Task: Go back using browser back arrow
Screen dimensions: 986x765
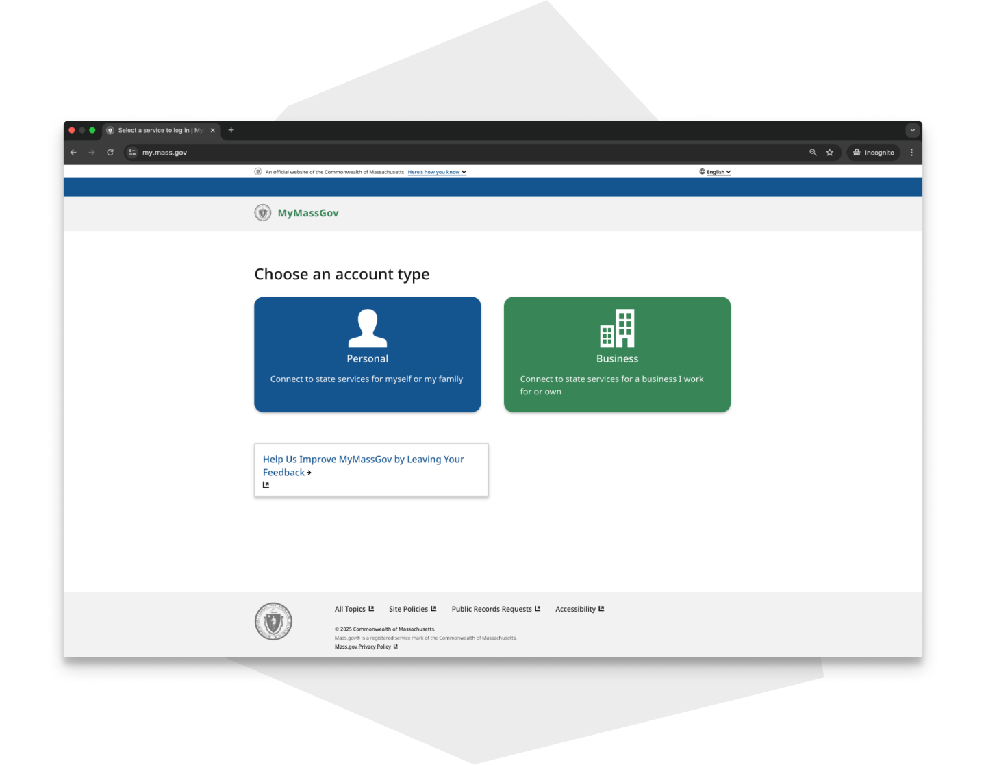Action: tap(73, 153)
